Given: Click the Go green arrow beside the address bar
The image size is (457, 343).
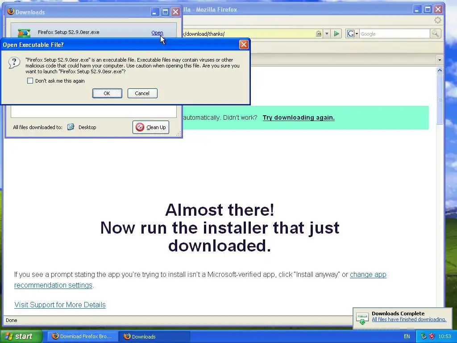Looking at the screenshot, I should tap(337, 34).
